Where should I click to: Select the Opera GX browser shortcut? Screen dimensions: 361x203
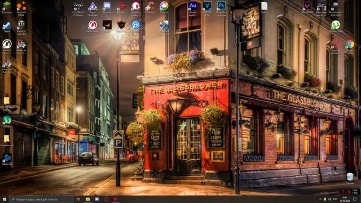[336, 44]
